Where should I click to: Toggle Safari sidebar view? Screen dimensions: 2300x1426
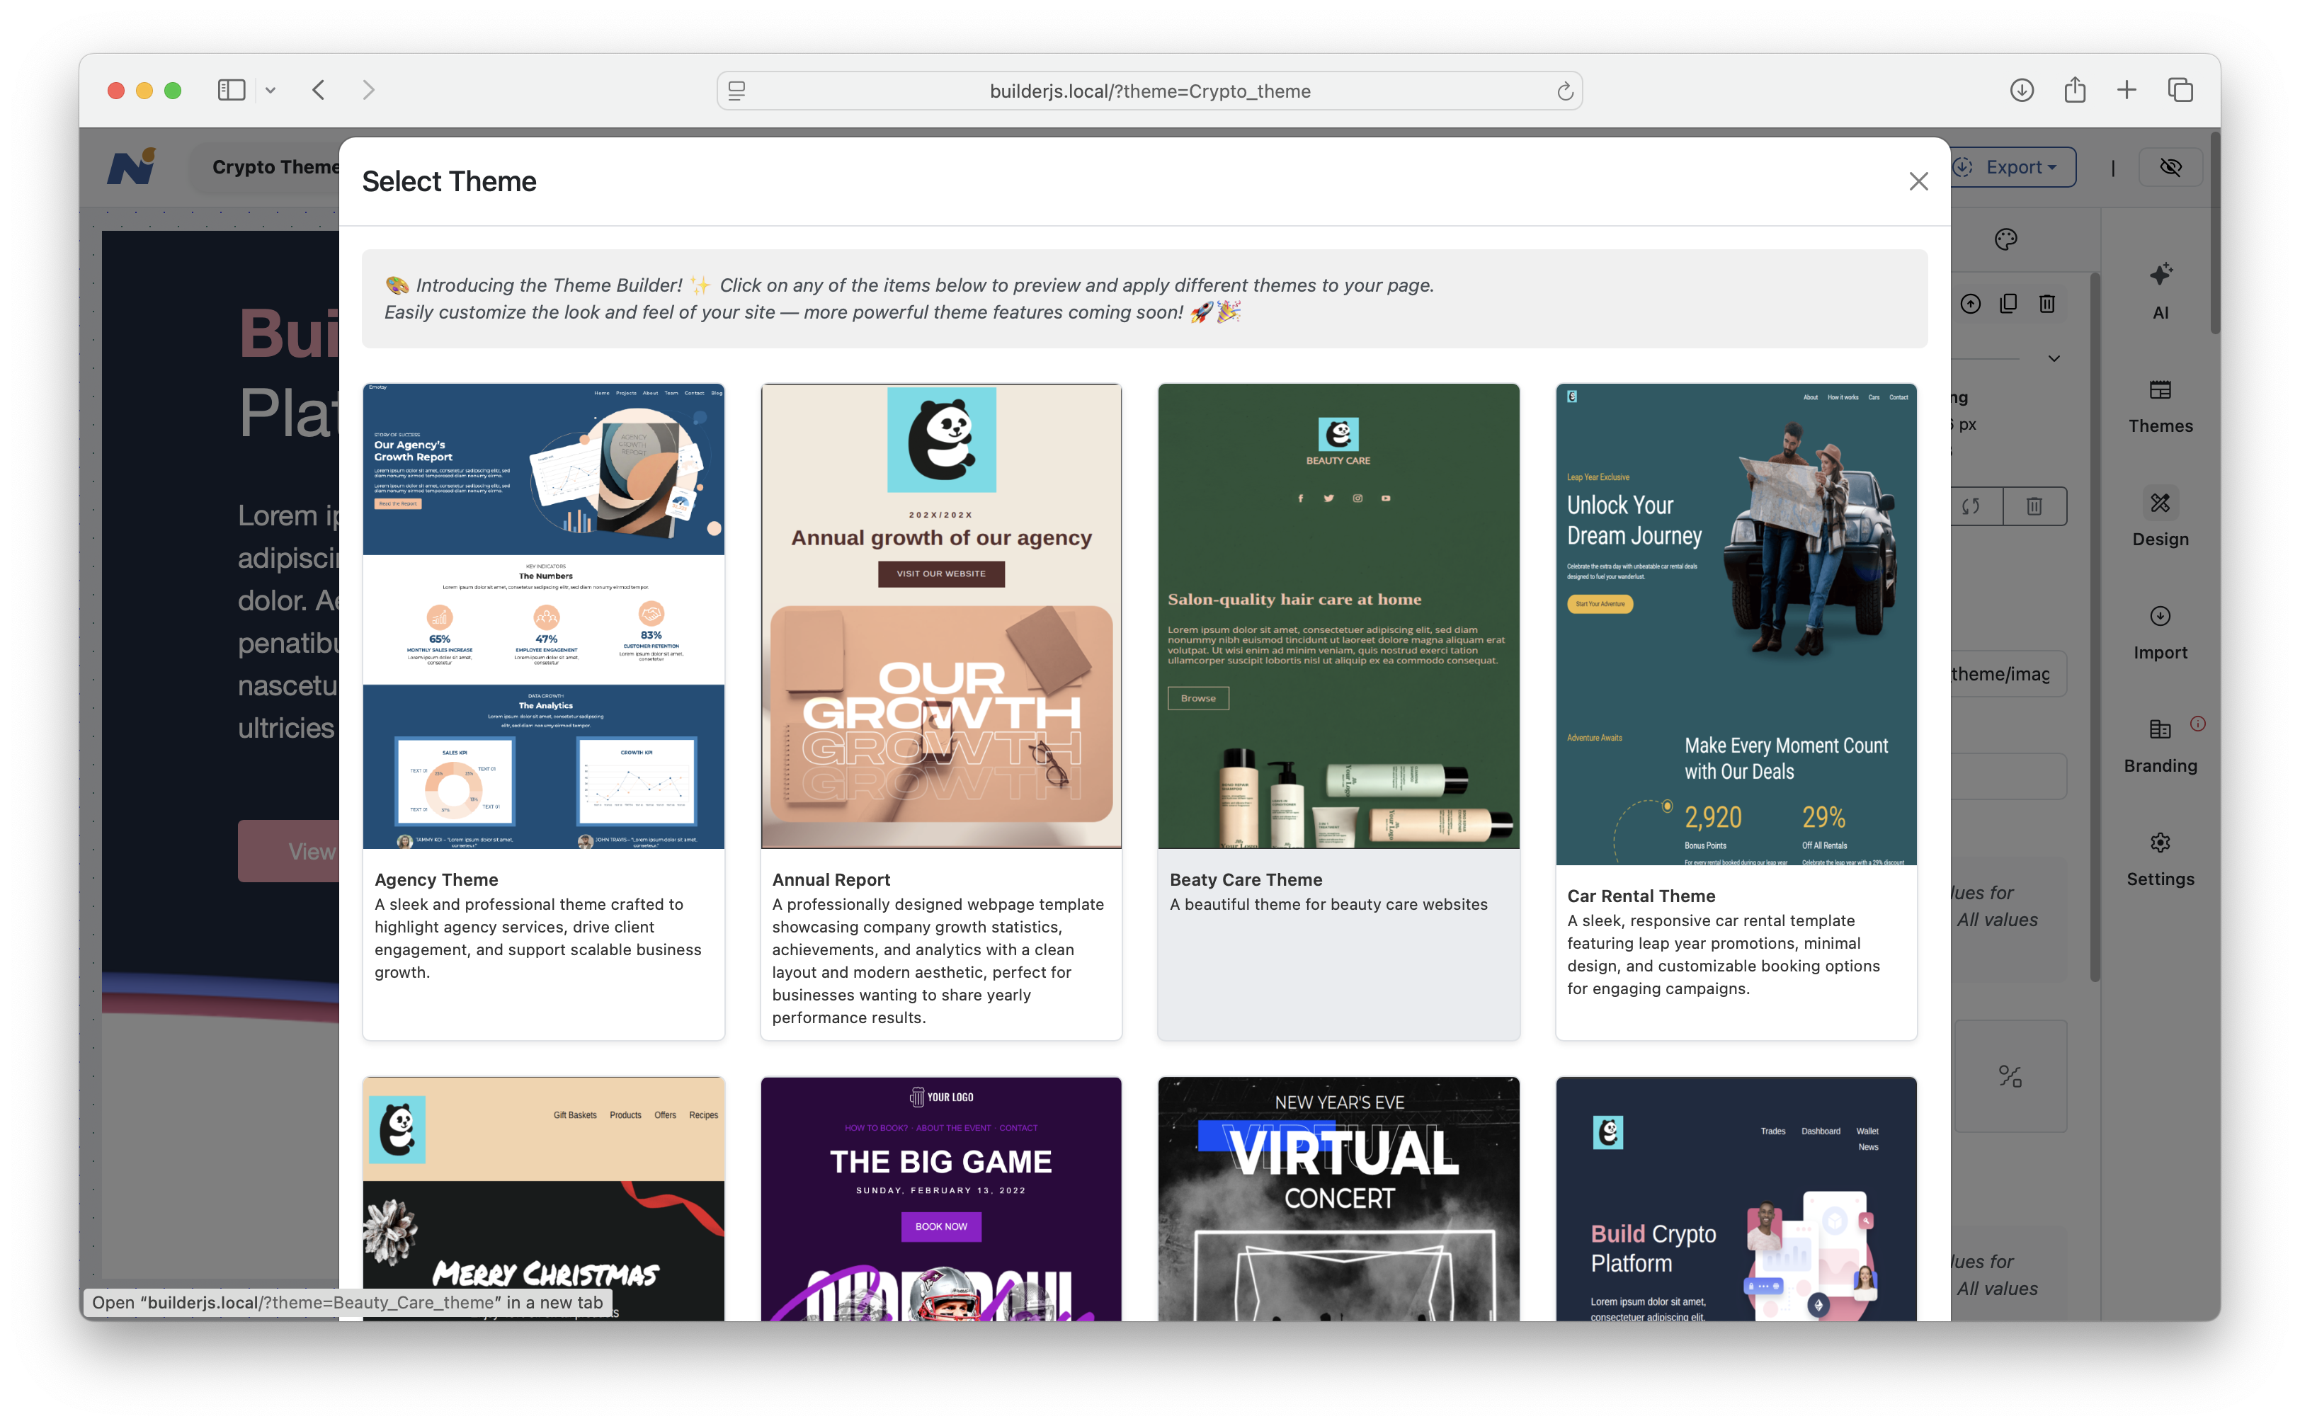click(231, 91)
